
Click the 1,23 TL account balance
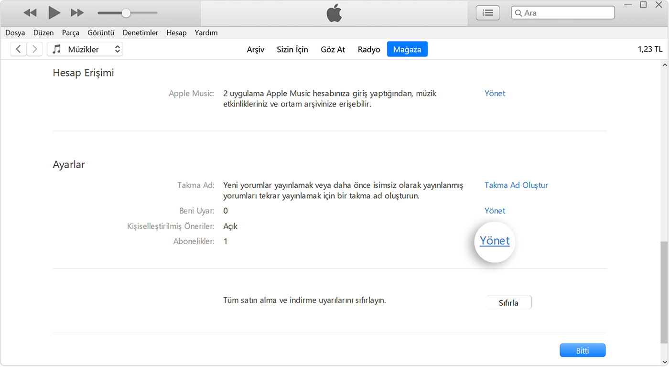(650, 49)
